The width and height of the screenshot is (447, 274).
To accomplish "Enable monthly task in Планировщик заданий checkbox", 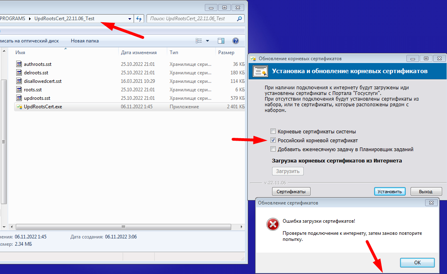I will [x=273, y=149].
